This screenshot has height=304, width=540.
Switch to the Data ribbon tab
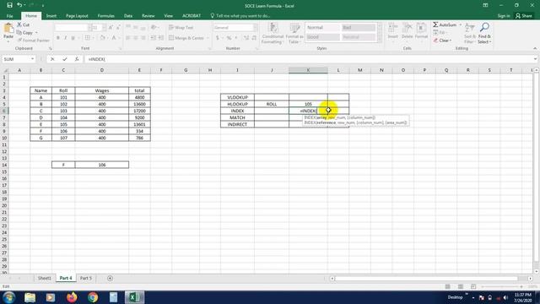[128, 16]
